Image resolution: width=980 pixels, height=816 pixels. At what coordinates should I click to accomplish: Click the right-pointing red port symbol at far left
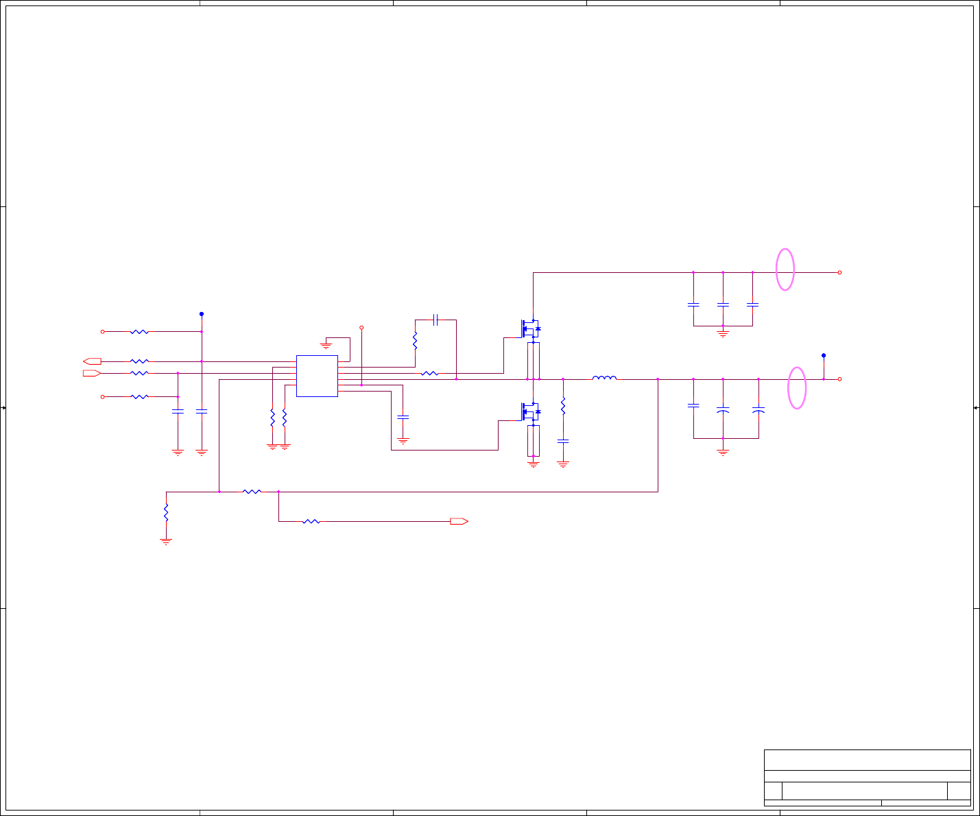pos(92,373)
